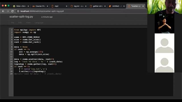The image size is (182, 102).
Task: Open the gather-simple tab
Action: tap(98, 6)
